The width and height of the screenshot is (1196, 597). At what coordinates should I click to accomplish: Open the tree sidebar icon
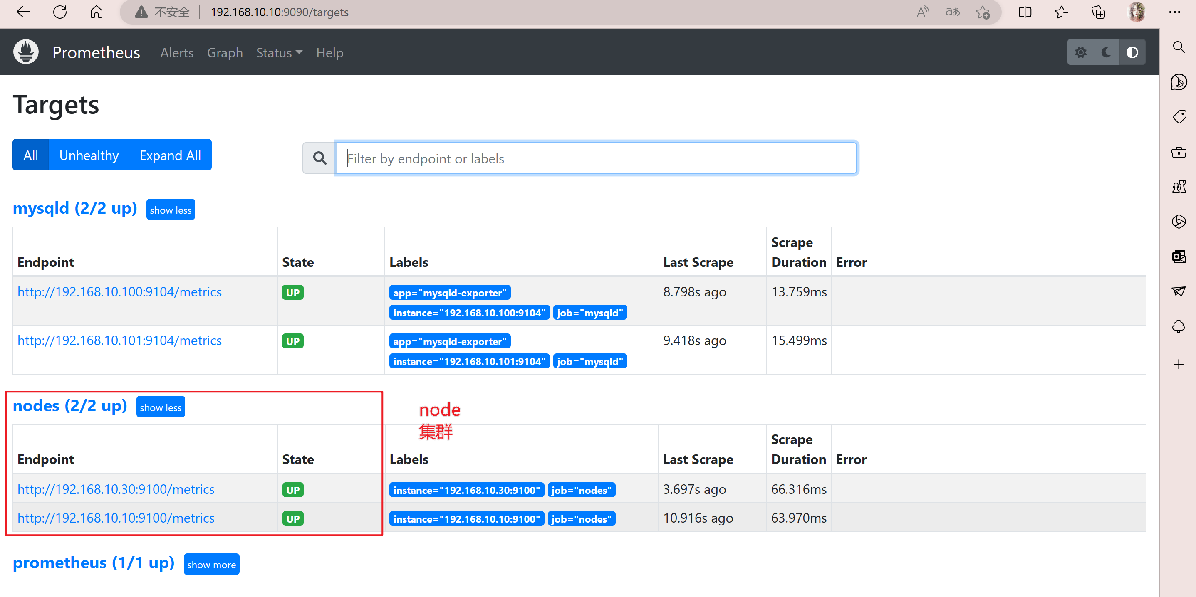(x=1179, y=326)
